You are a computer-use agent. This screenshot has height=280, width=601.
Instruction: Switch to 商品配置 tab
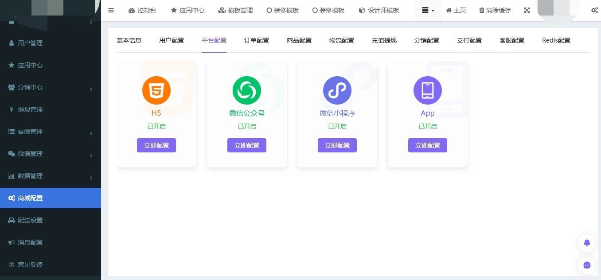pyautogui.click(x=299, y=40)
